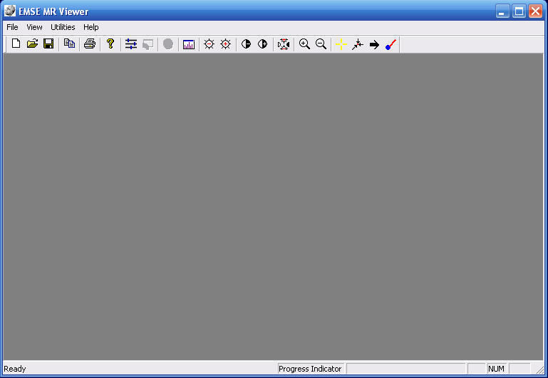Viewport: 548px width, 378px height.
Task: Decrease brightness with sun minus icon
Action: click(x=209, y=44)
